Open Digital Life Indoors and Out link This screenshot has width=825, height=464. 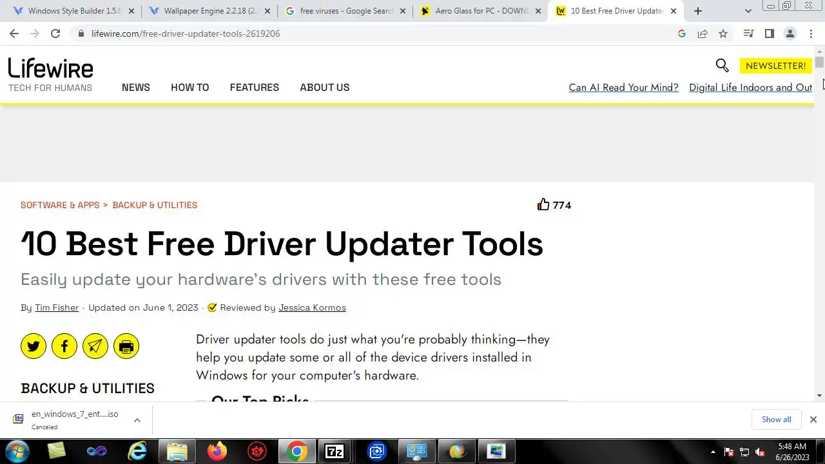click(750, 88)
